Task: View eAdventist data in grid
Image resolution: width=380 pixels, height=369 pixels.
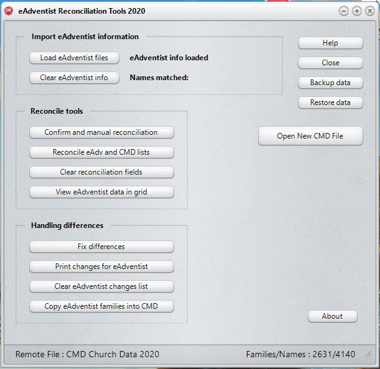Action: click(101, 192)
